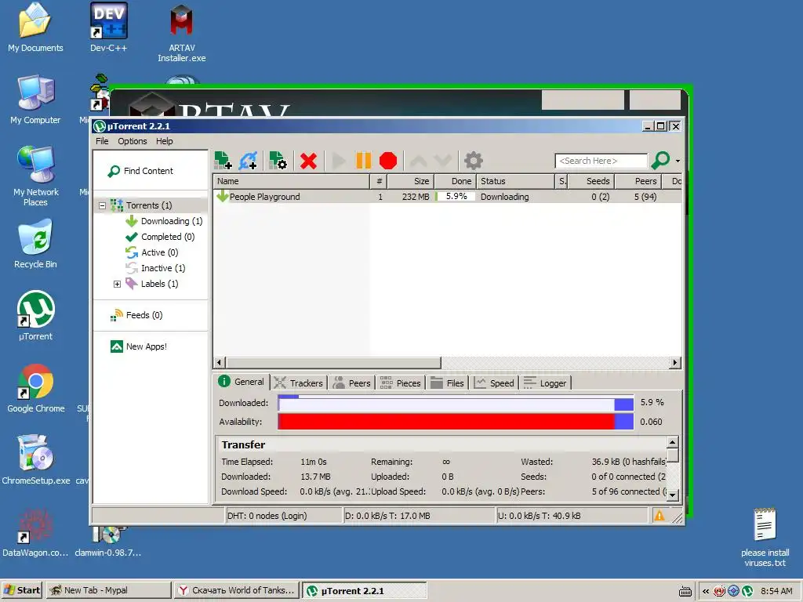The image size is (803, 602).
Task: Select please install viruses.txt file icon
Action: [765, 538]
